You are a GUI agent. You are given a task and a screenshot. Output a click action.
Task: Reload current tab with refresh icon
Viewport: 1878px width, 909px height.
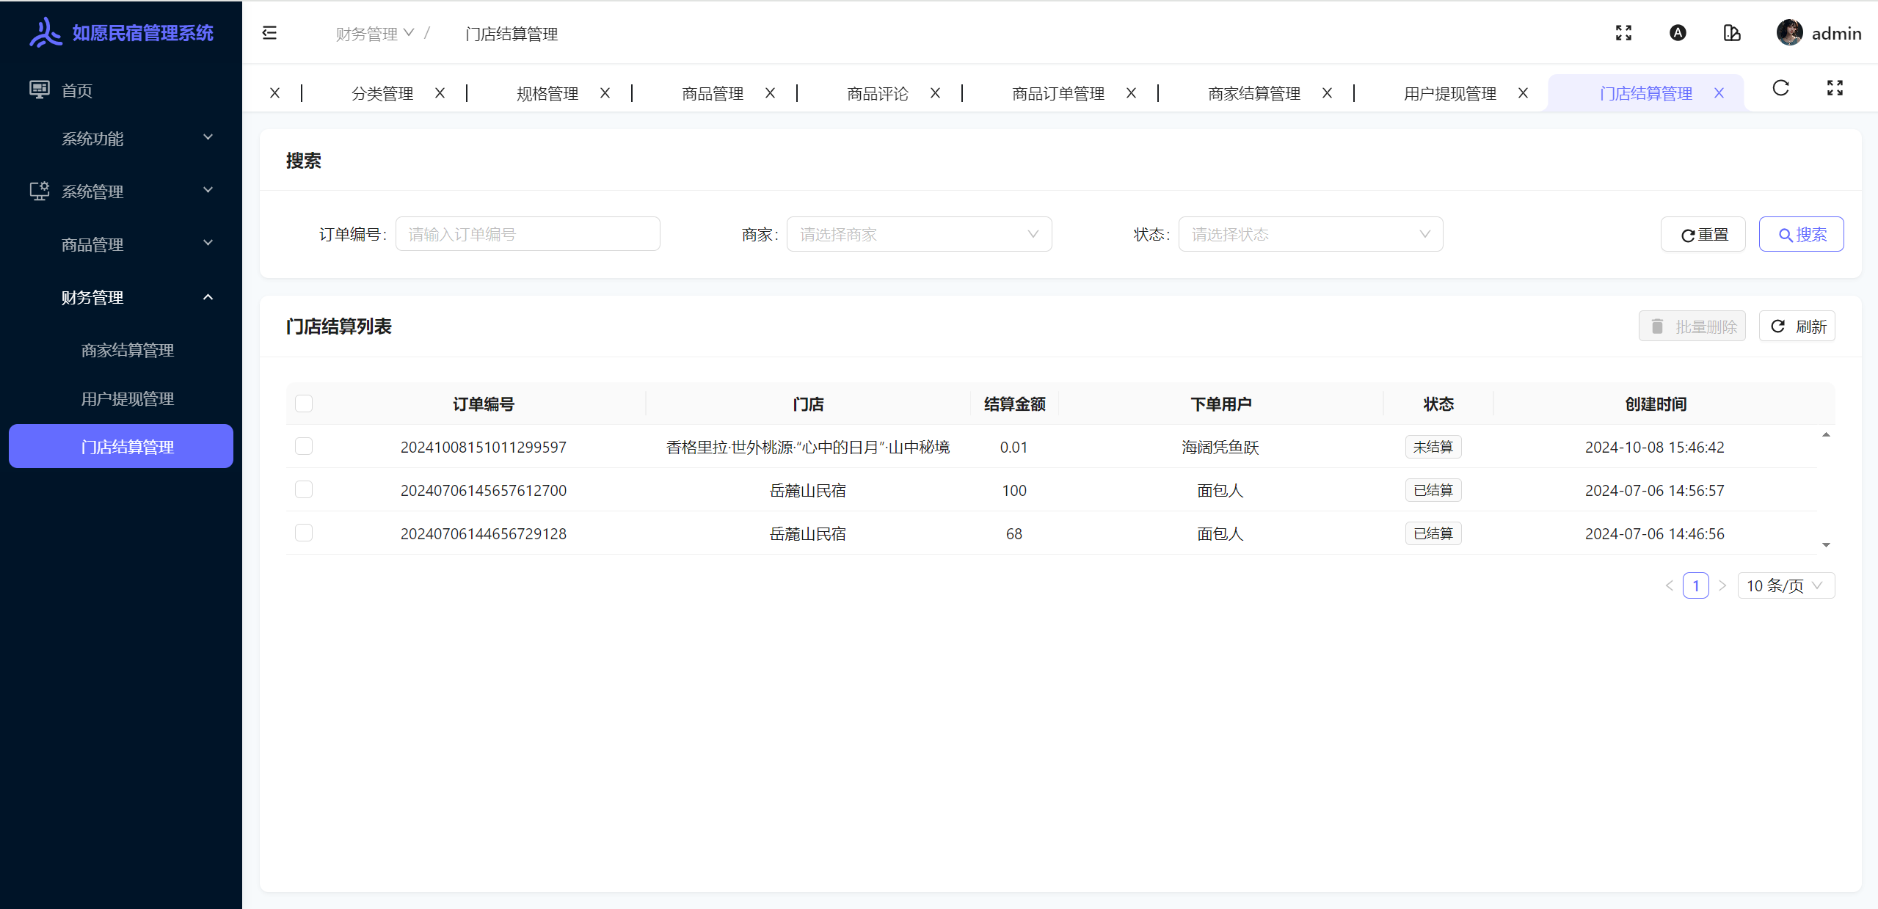click(1780, 88)
